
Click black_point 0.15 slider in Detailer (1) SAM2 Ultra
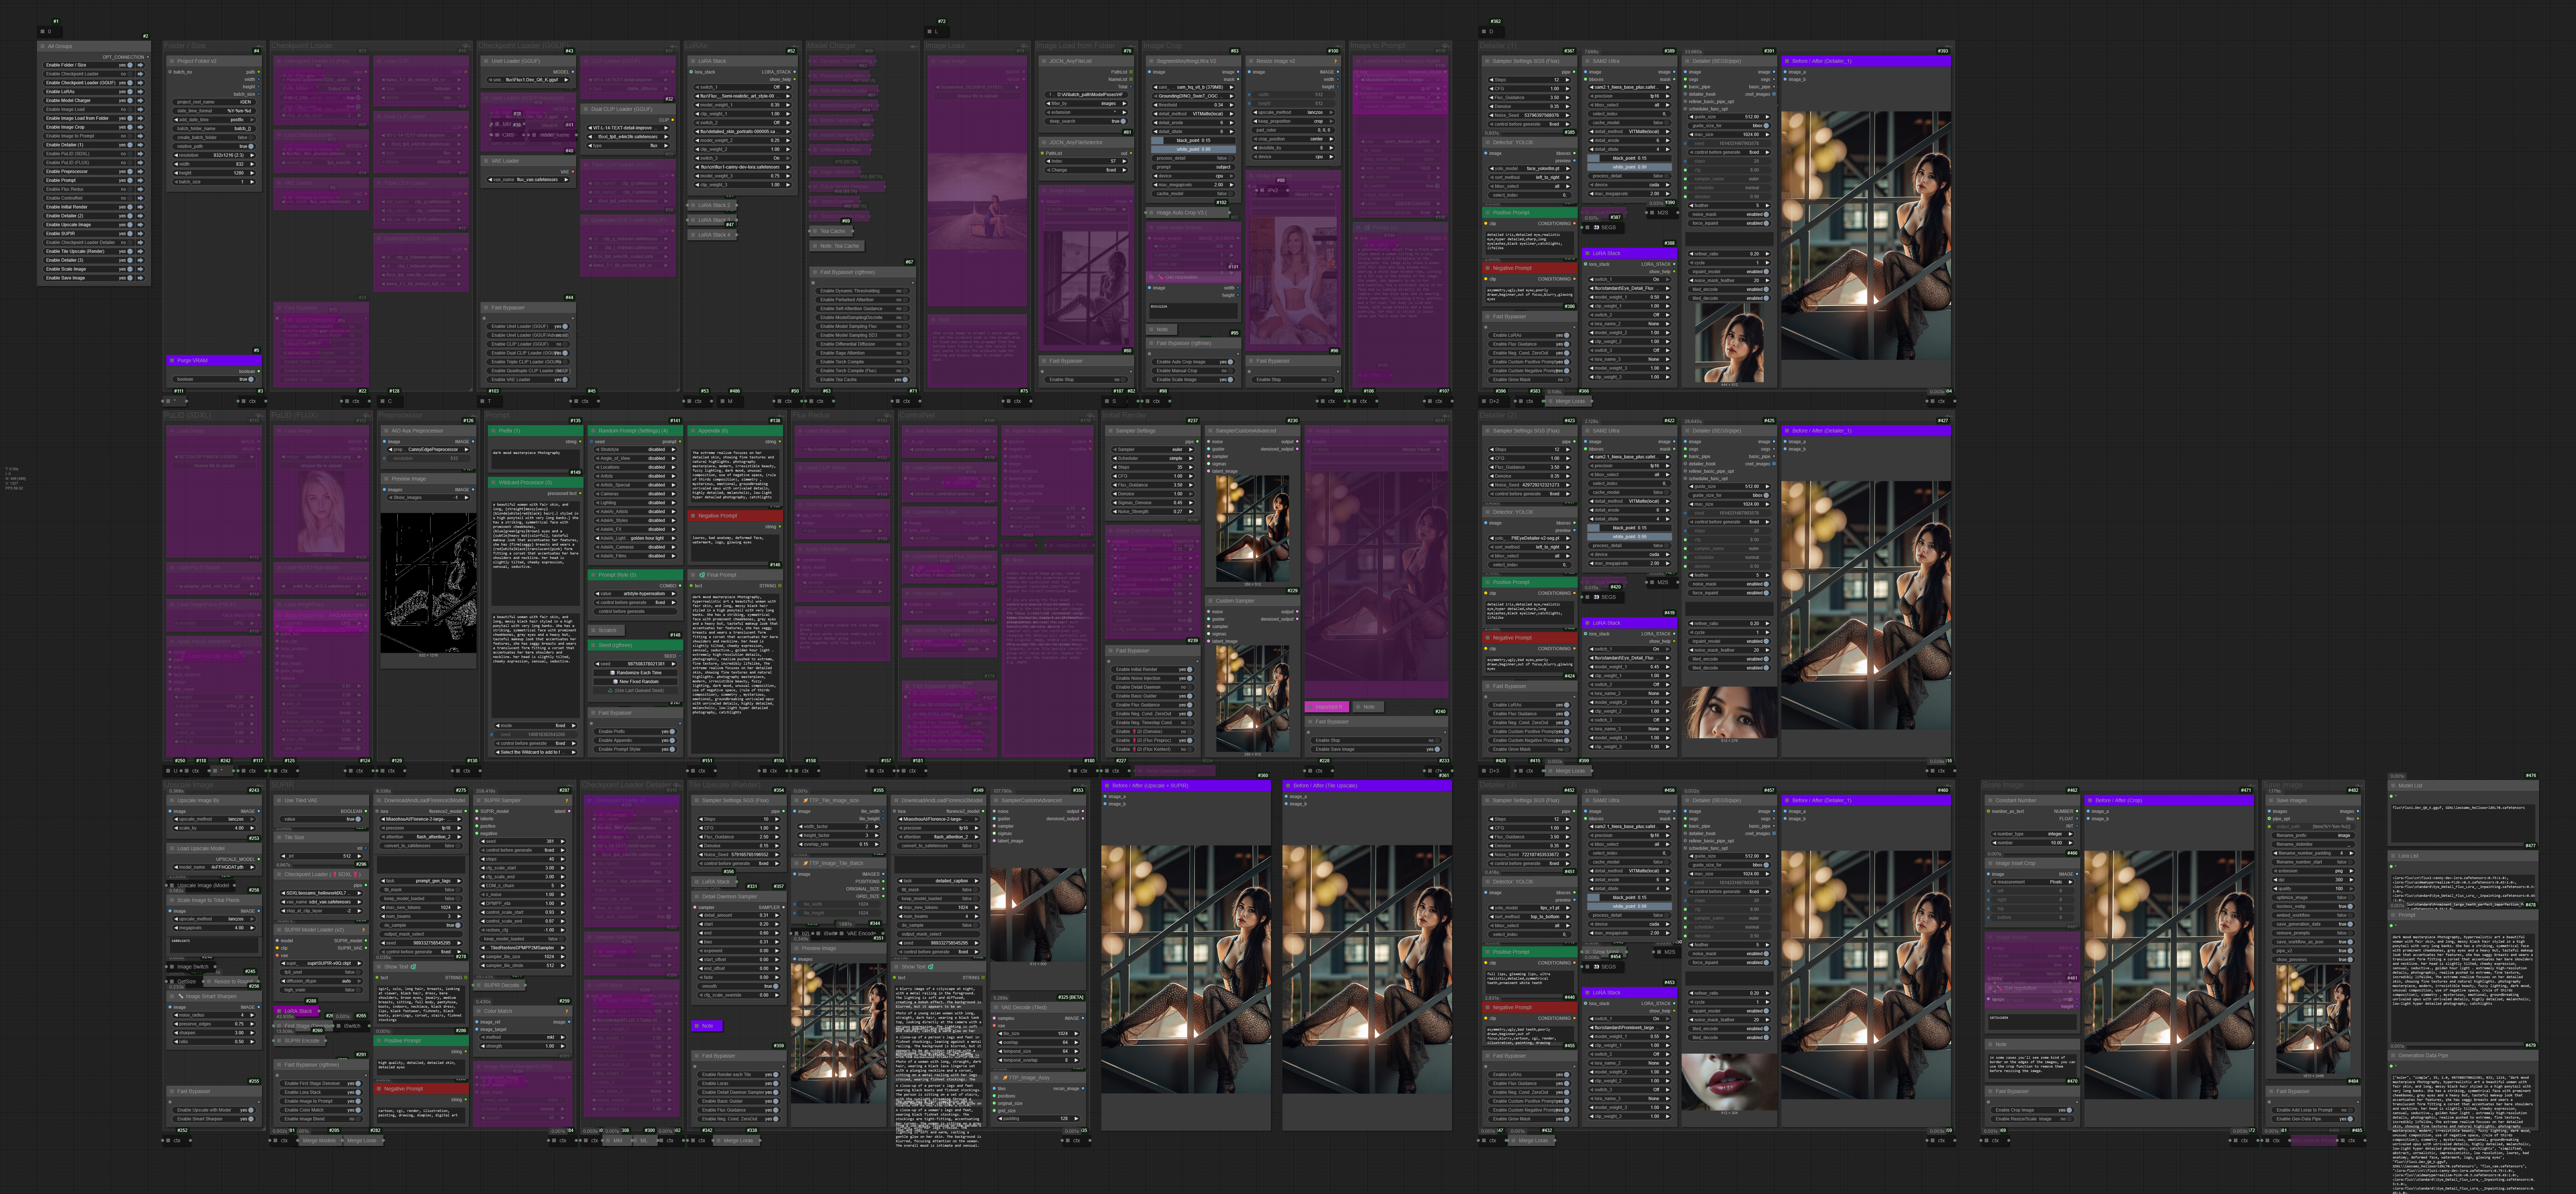(1629, 157)
